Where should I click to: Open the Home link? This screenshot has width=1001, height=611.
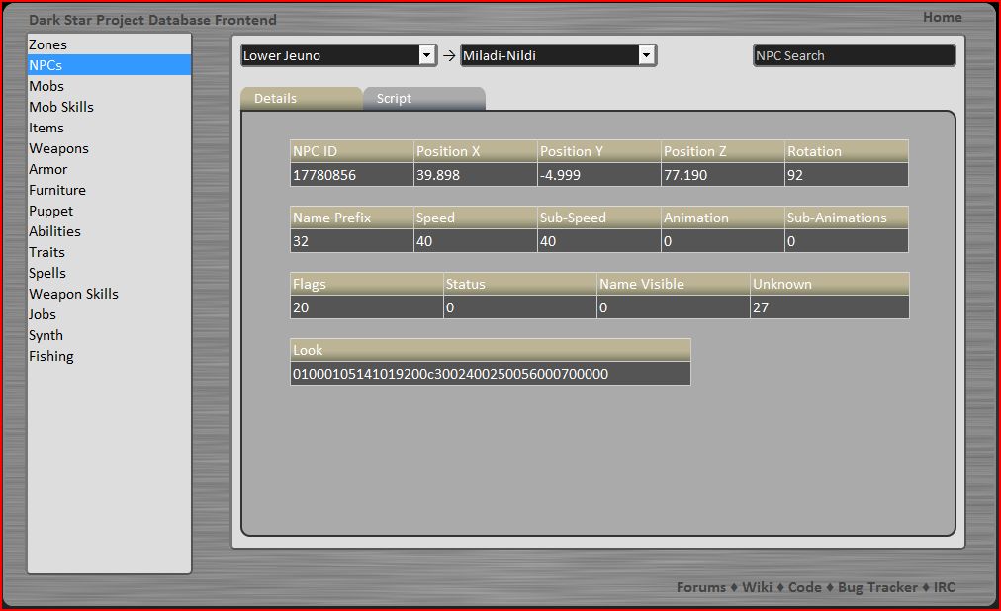click(942, 17)
